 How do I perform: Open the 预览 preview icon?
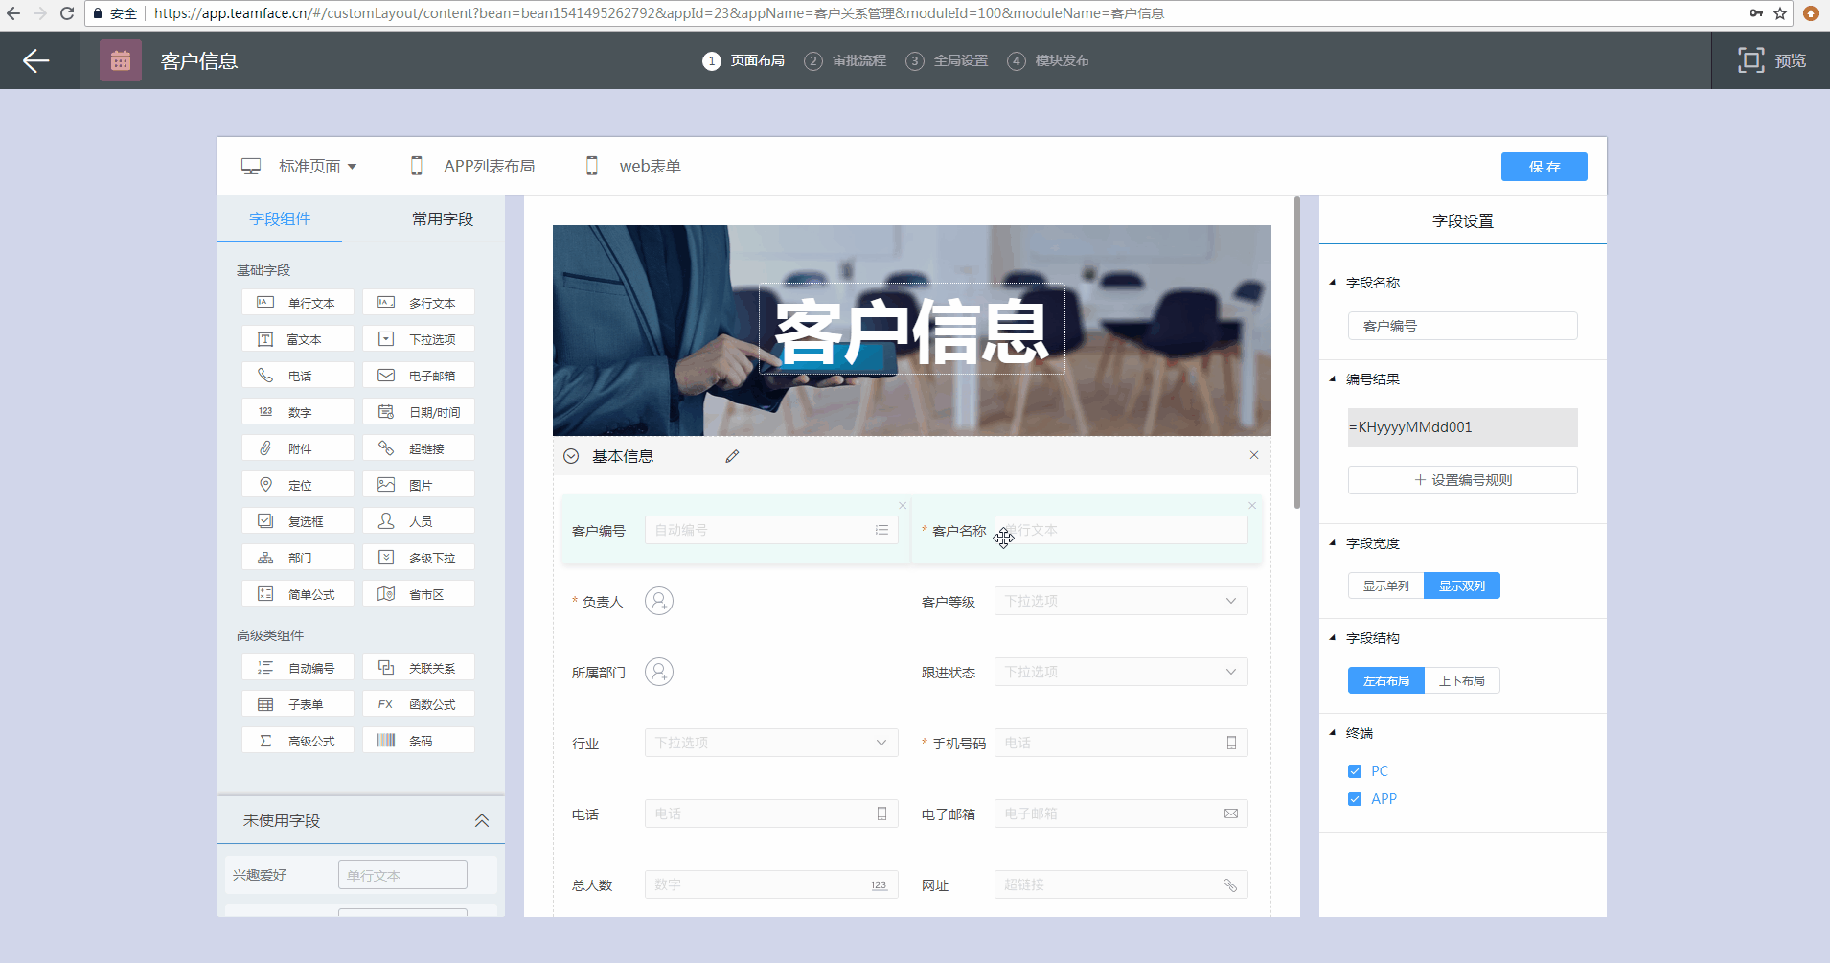pyautogui.click(x=1750, y=60)
